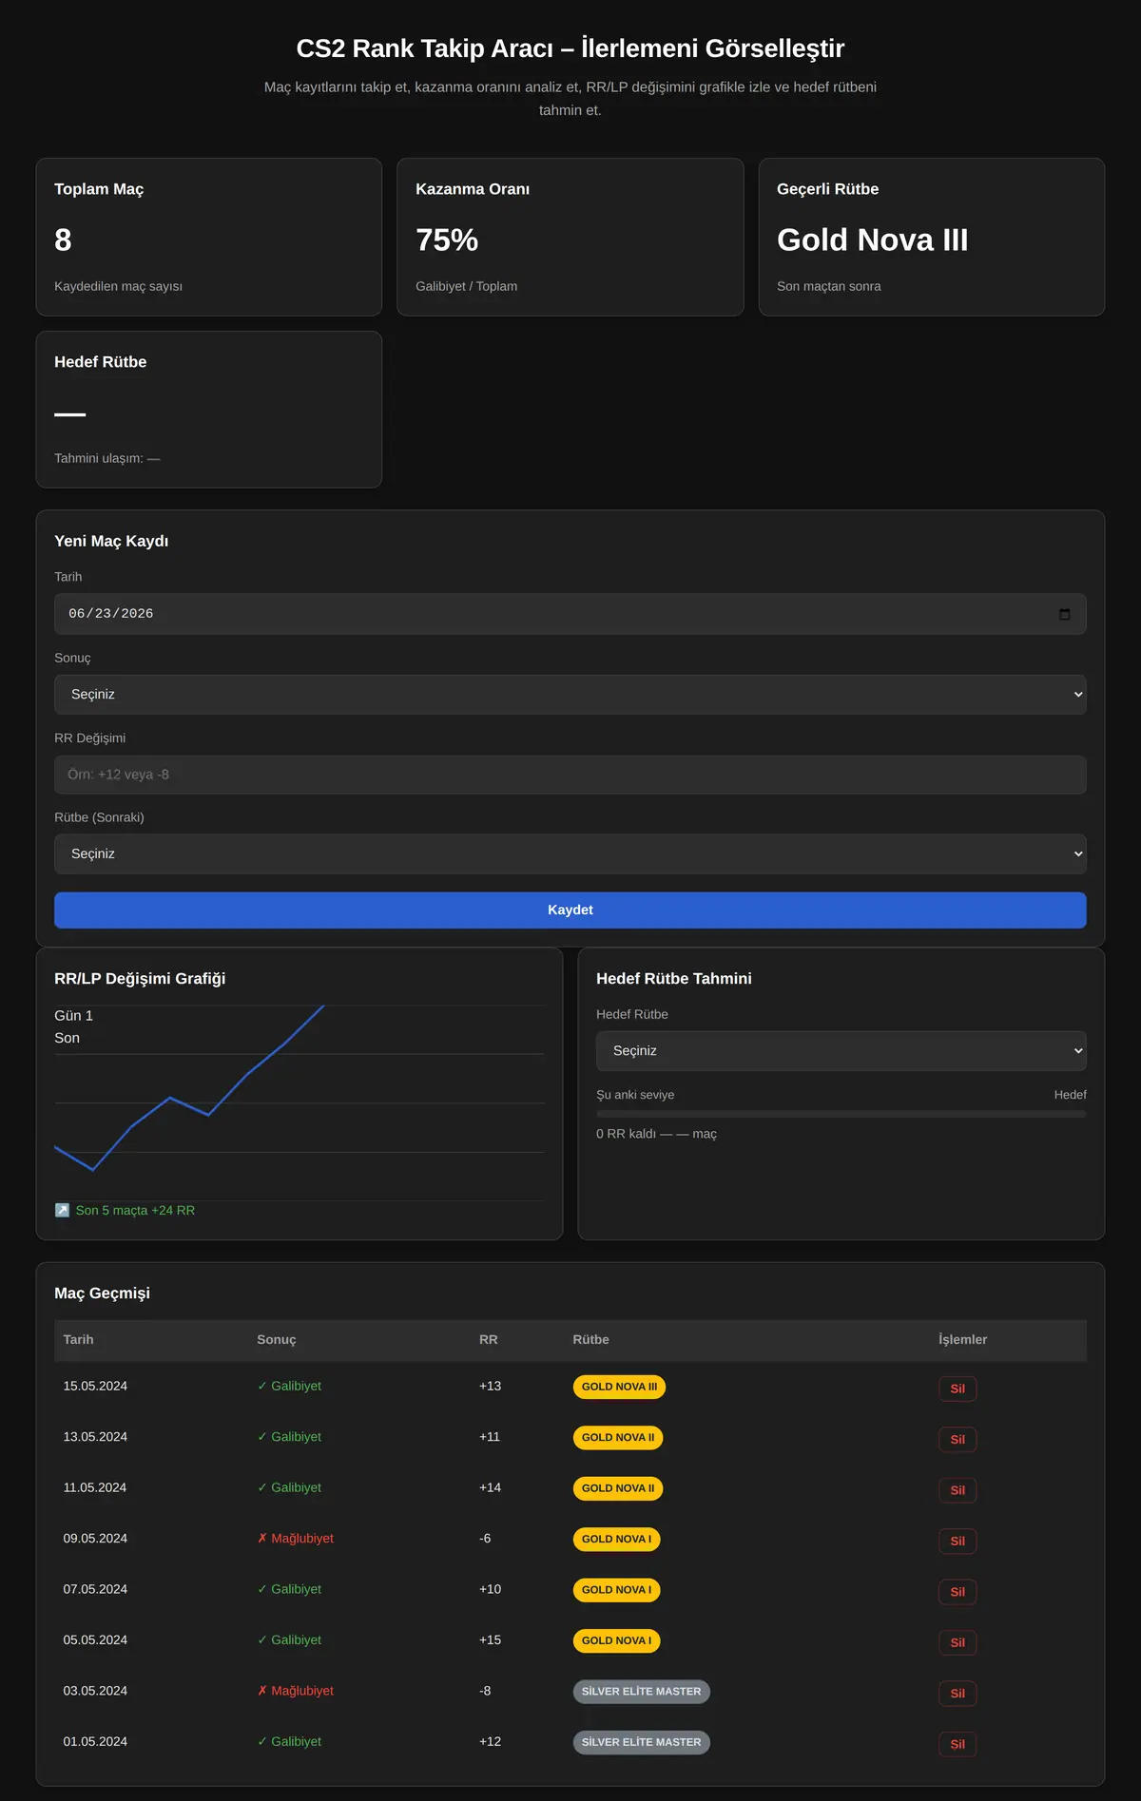Delete the 09.05.2024 match with Sil
The width and height of the screenshot is (1141, 1801).
(x=957, y=1541)
